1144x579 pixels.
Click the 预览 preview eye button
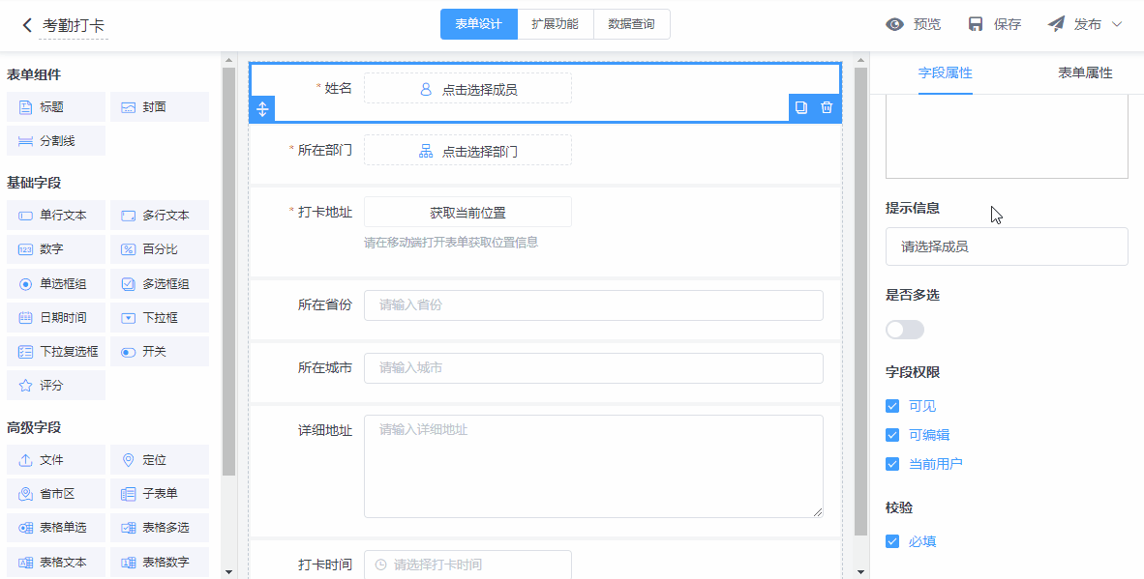913,24
